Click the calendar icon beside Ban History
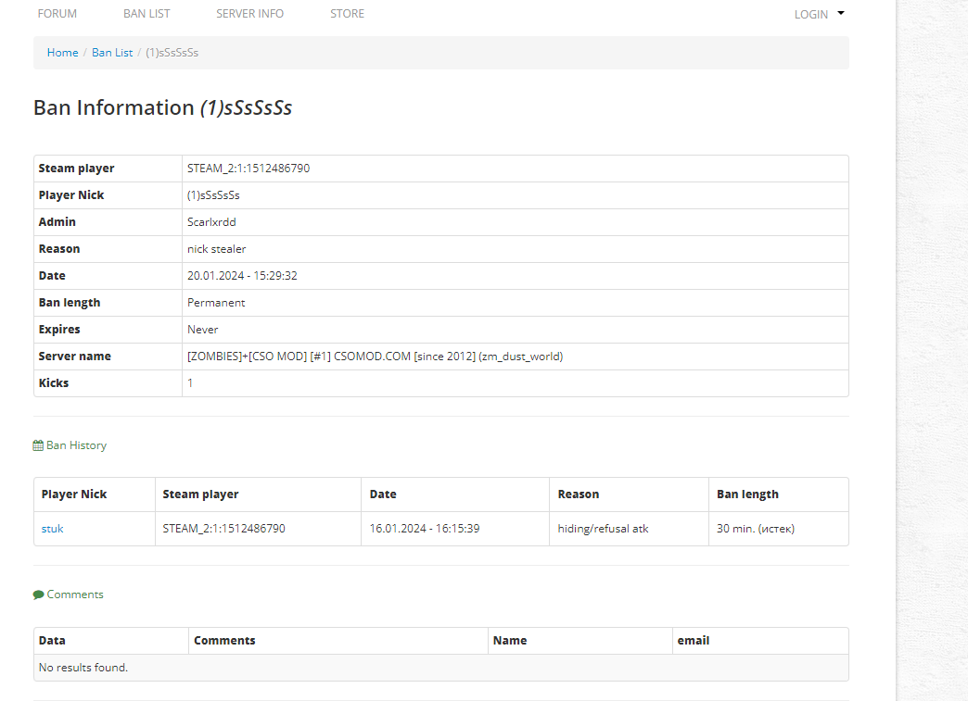This screenshot has width=968, height=701. [x=38, y=445]
